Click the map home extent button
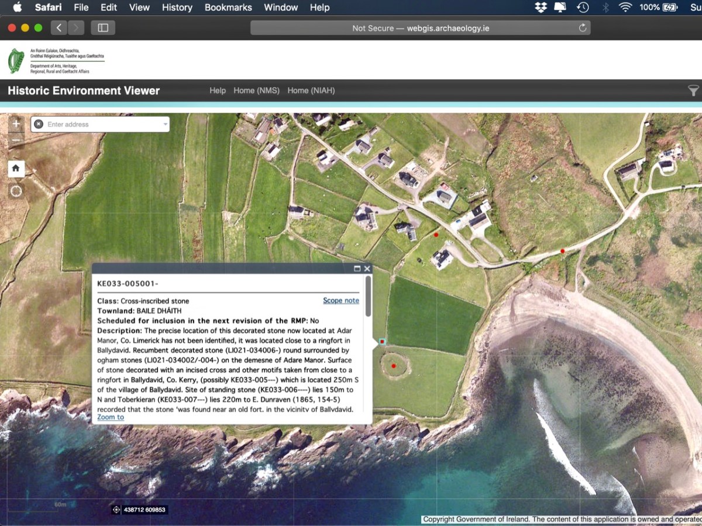Screen dimensions: 702x526 16,168
